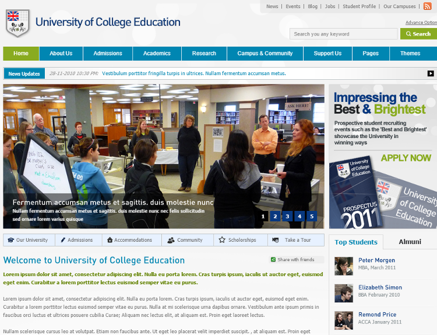
Task: Click the people icon for Community
Action: tap(171, 240)
